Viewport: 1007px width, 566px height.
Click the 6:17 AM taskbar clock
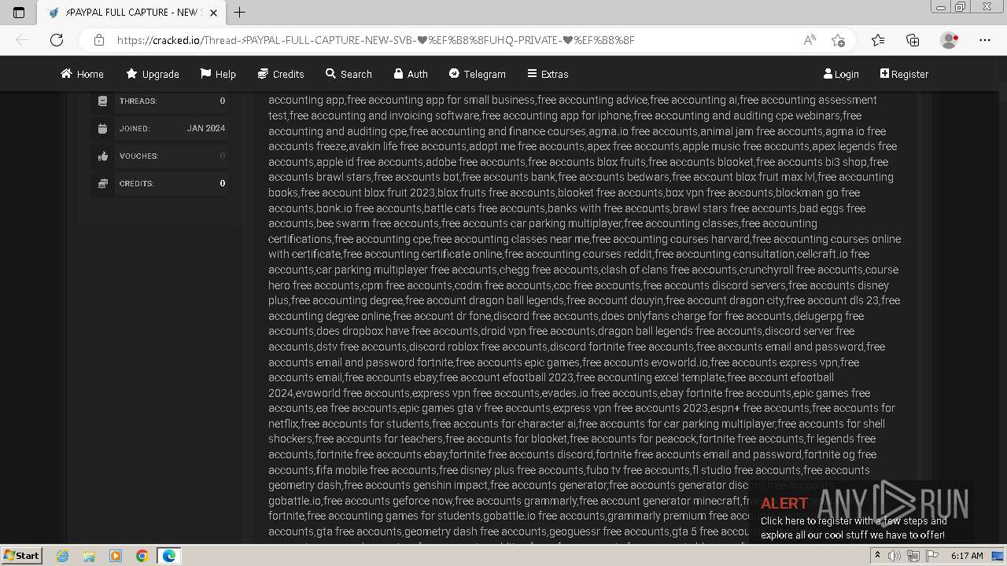point(967,556)
